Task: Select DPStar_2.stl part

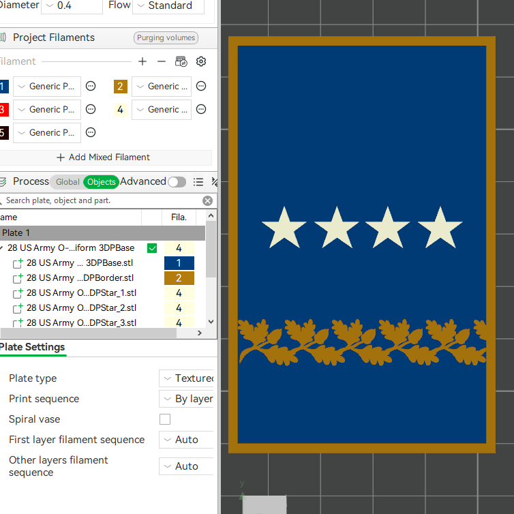Action: [81, 308]
